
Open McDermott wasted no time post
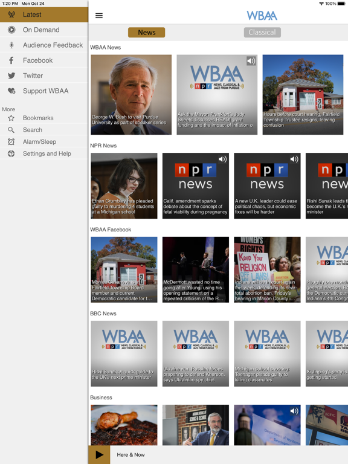[x=196, y=269]
